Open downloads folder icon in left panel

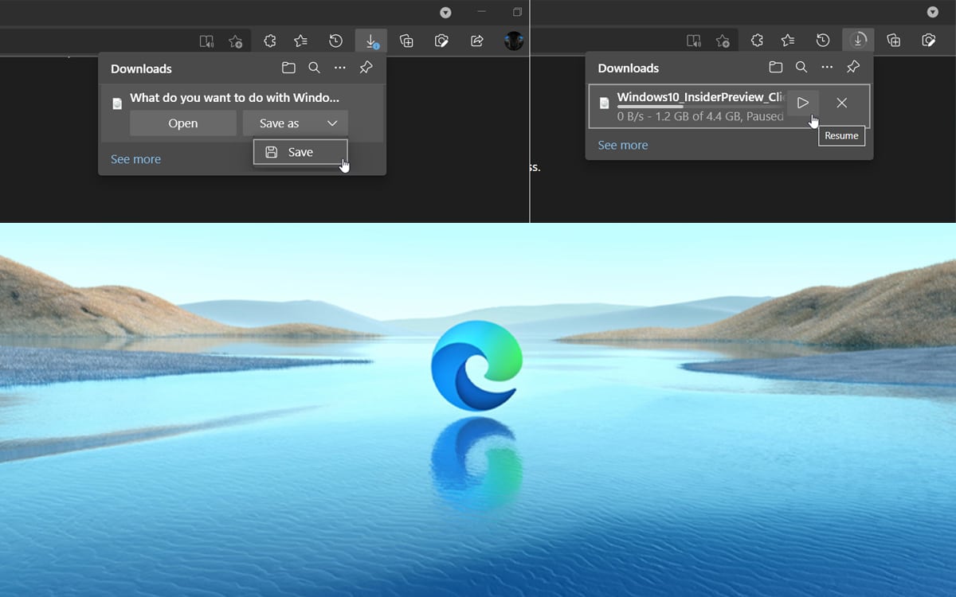coord(288,68)
